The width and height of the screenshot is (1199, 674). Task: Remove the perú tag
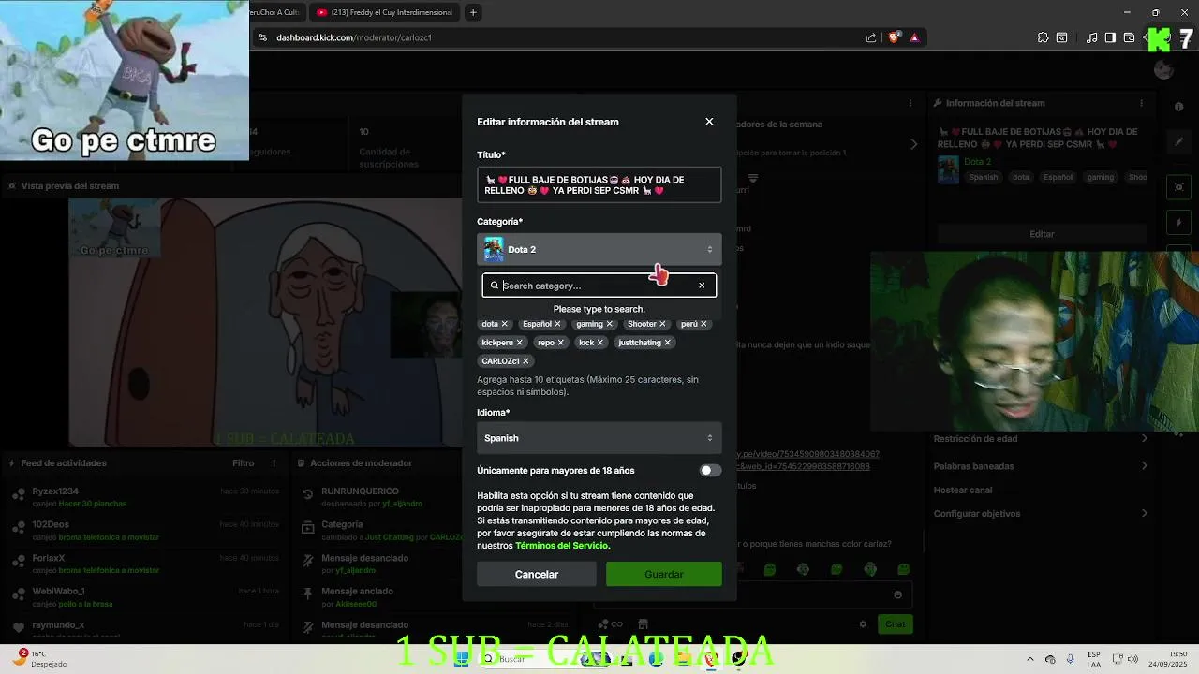pyautogui.click(x=703, y=324)
